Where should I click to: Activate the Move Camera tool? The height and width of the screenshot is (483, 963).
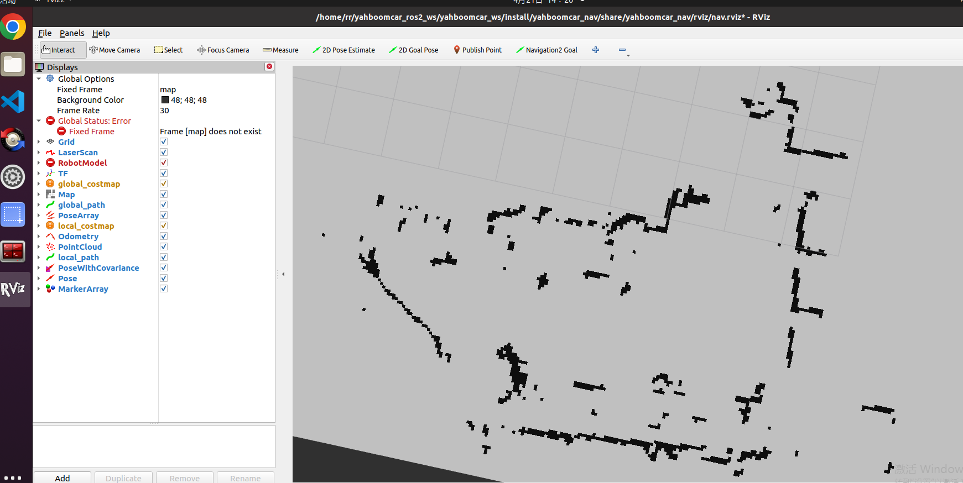tap(114, 50)
